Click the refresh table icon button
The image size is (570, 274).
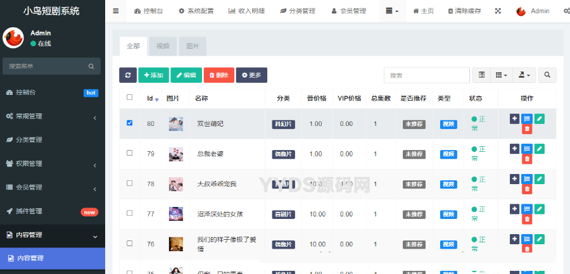pyautogui.click(x=127, y=75)
